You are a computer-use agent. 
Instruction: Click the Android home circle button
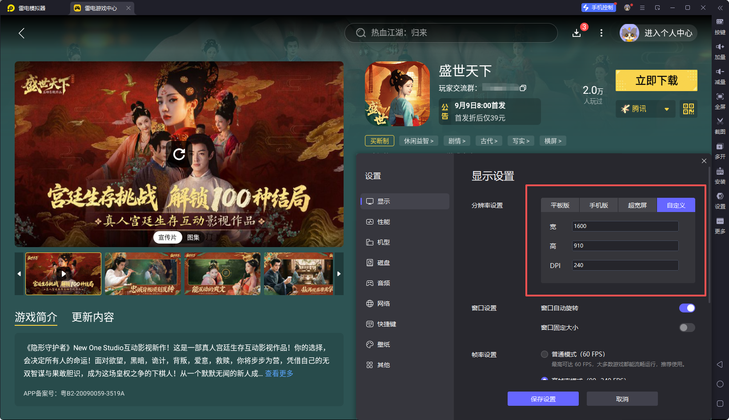[x=720, y=384]
